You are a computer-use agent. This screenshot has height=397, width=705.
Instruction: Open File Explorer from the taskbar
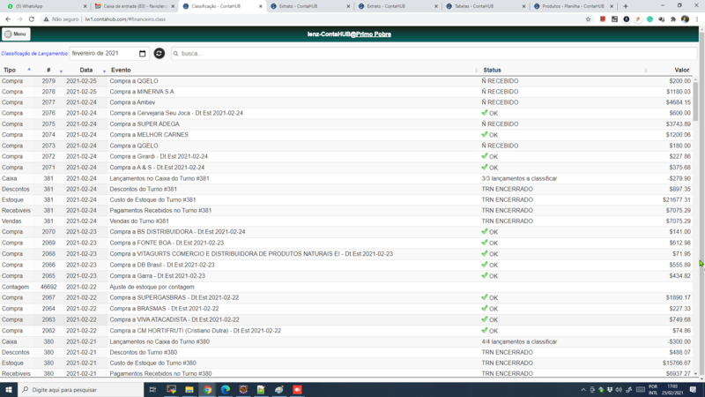coord(189,390)
